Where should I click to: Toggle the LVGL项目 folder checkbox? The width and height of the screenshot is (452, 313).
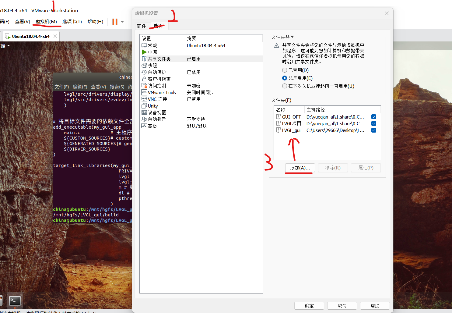pos(374,123)
